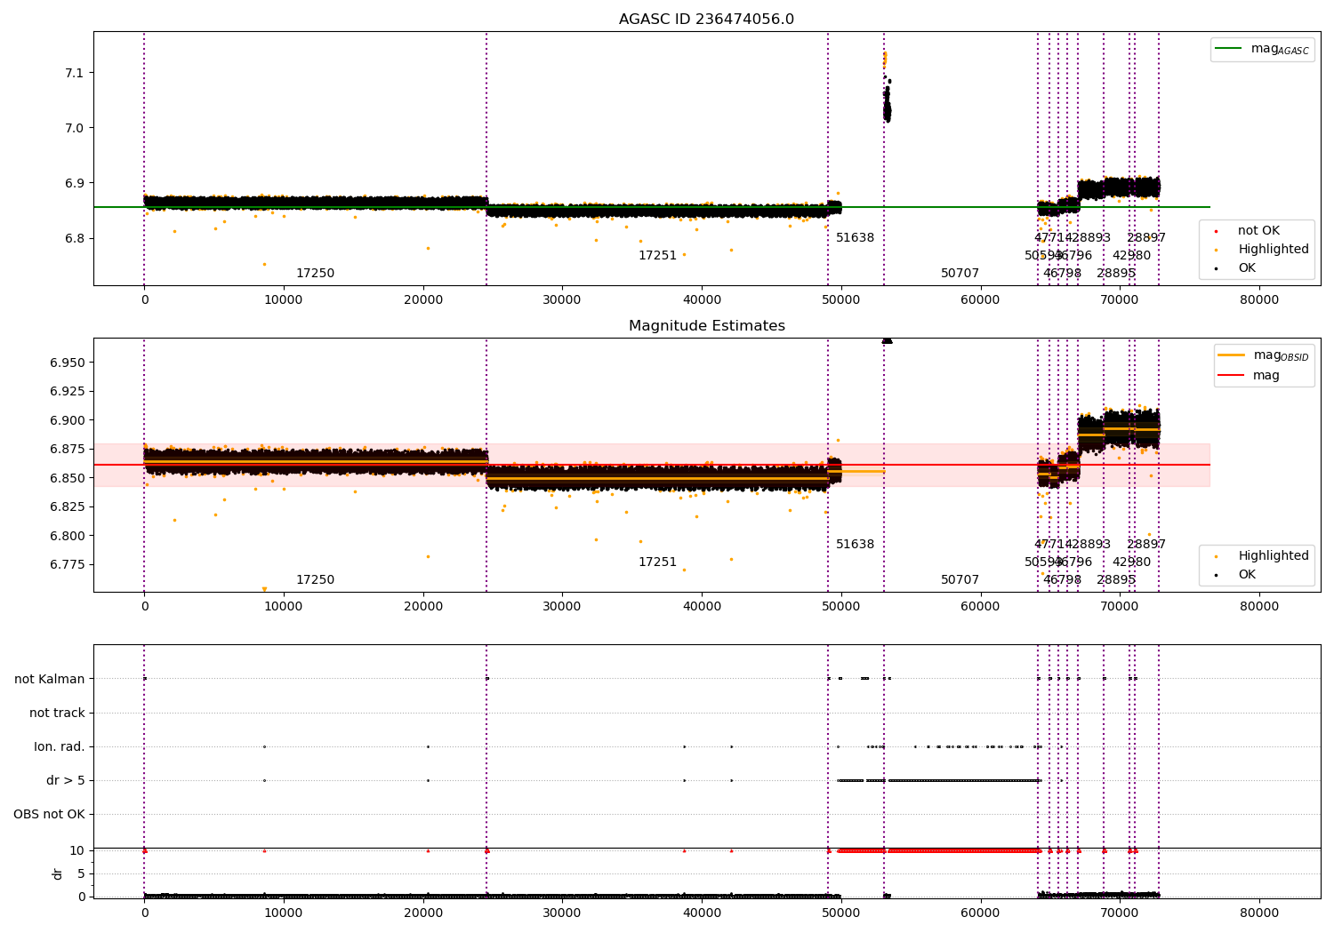Click obsid label 17251 in middle plot
1334x933 pixels.
[657, 562]
